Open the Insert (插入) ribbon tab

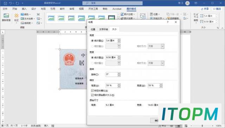24,9
